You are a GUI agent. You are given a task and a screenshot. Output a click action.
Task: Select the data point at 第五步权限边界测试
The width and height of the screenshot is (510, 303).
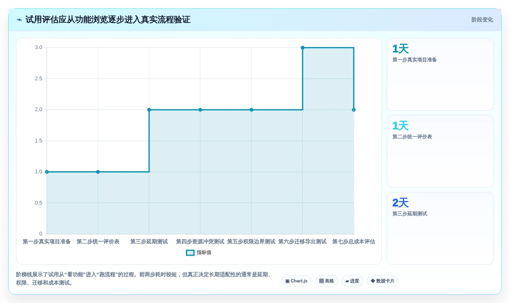(x=251, y=110)
